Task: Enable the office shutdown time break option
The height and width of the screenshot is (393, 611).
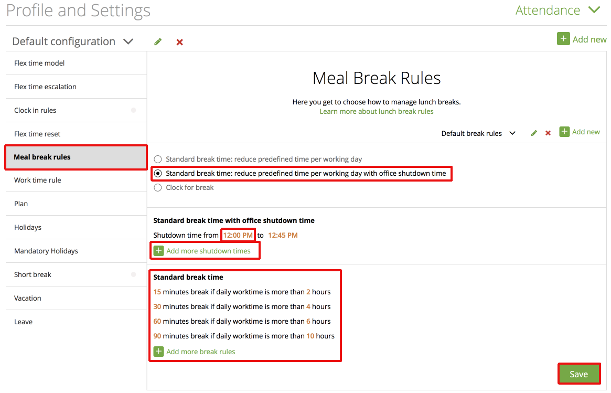Action: pos(158,173)
